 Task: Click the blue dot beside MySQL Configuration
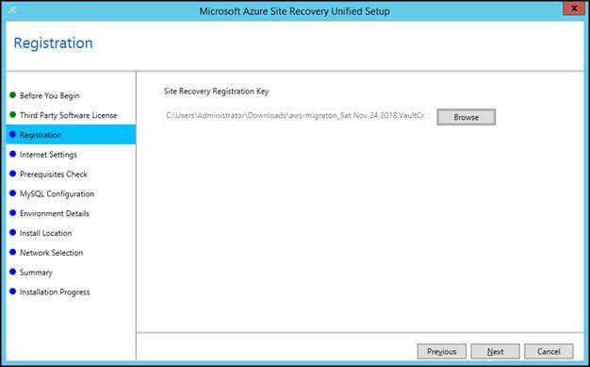[13, 192]
